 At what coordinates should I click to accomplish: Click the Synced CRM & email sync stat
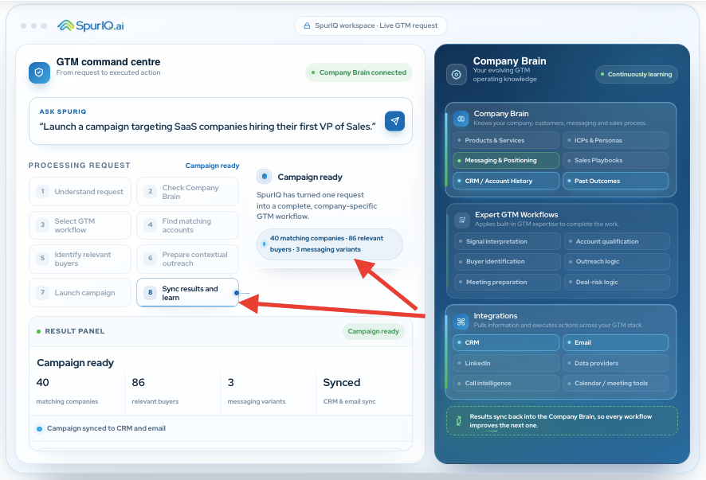click(x=364, y=392)
